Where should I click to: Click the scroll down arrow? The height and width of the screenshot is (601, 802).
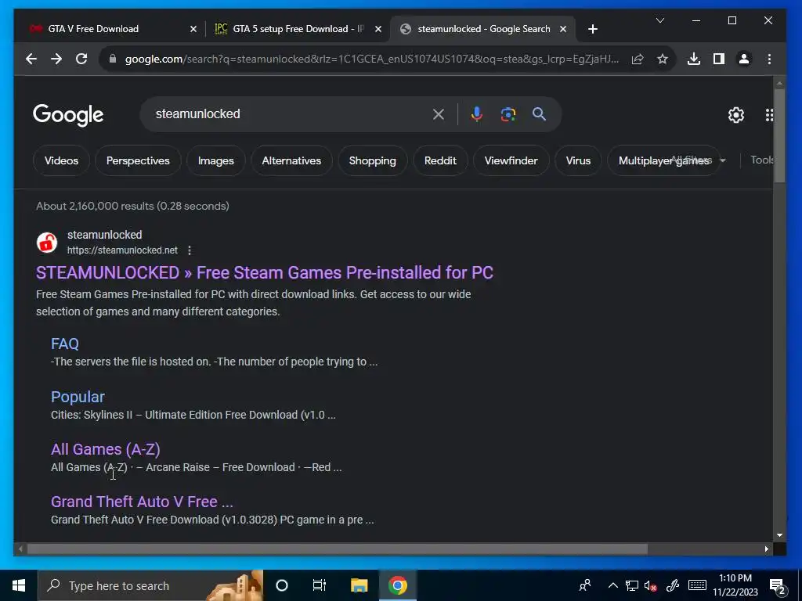pyautogui.click(x=779, y=535)
